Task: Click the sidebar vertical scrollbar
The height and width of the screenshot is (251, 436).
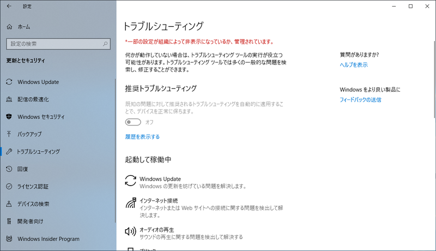Action: [116, 150]
